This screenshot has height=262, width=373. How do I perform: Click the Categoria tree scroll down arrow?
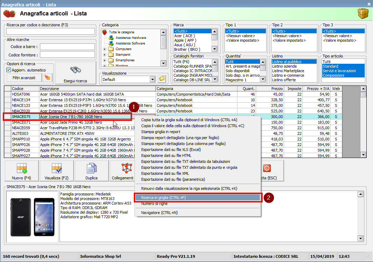click(x=163, y=63)
